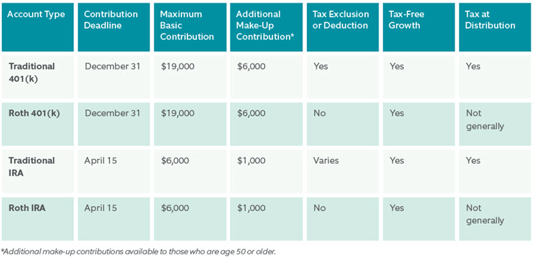Select the Traditional 401(k) row label
The image size is (534, 259).
(x=38, y=77)
